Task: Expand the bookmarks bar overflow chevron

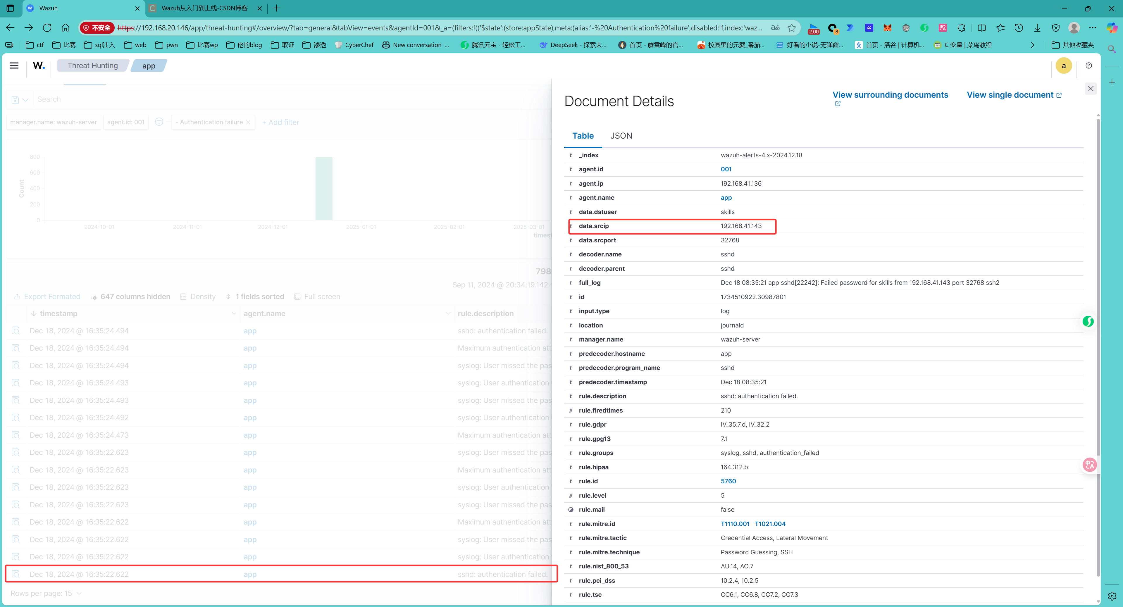Action: [1032, 45]
